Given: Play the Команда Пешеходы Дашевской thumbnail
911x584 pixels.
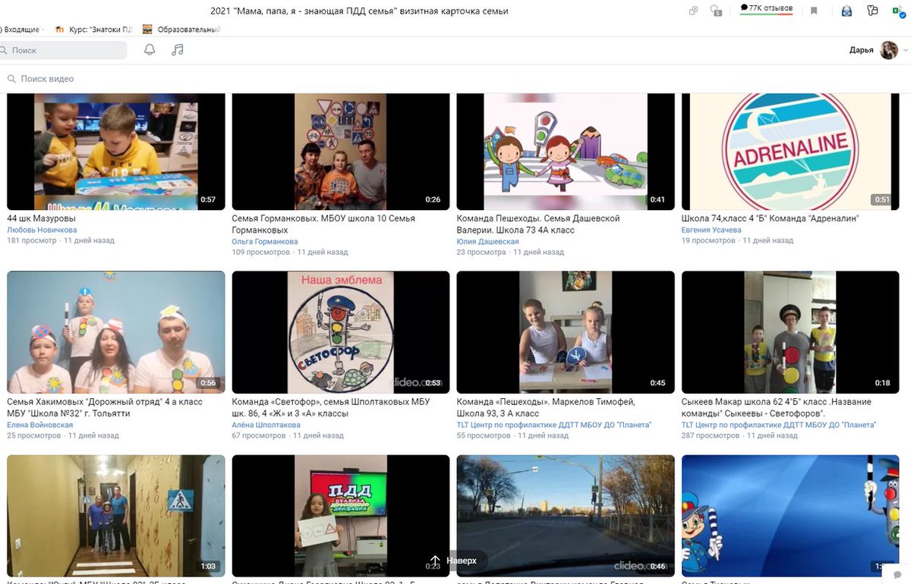Looking at the screenshot, I should 566,151.
